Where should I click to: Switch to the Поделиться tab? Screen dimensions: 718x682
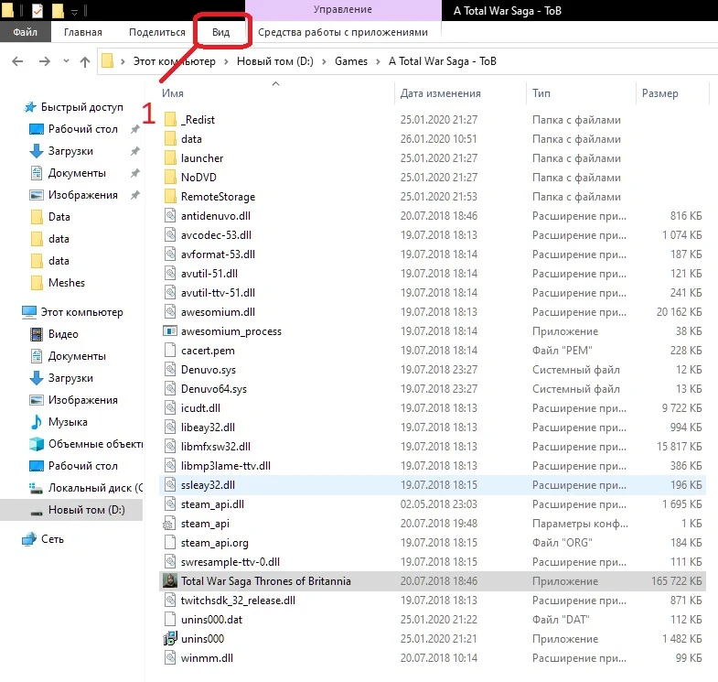click(157, 32)
